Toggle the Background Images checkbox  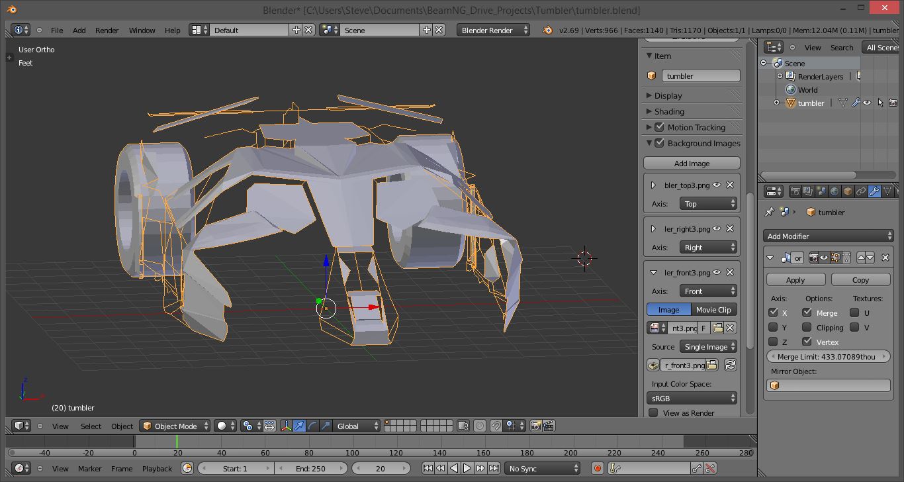click(x=659, y=143)
